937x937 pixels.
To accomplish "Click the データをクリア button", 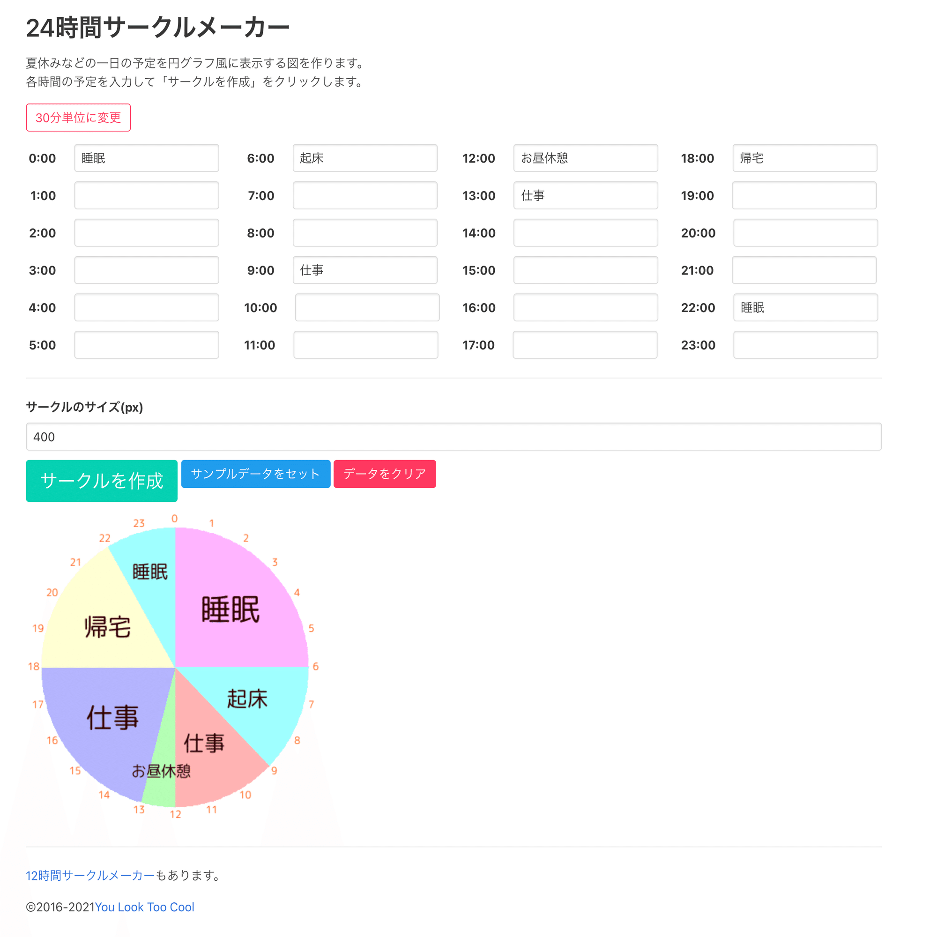I will [384, 474].
